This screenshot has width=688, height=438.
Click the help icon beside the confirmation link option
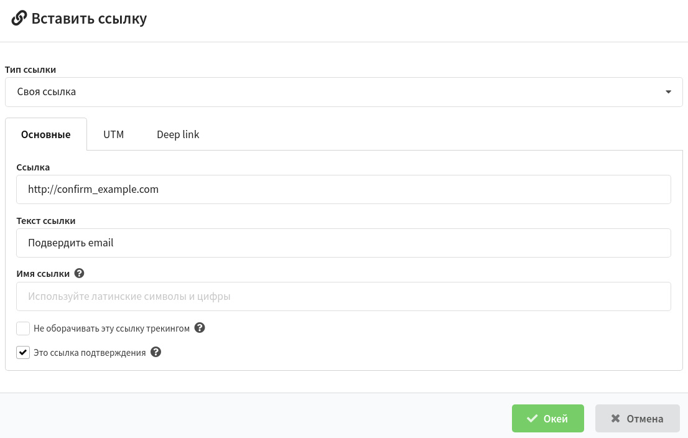156,352
